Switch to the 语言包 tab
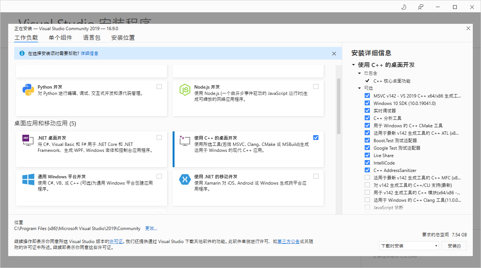 pos(92,38)
